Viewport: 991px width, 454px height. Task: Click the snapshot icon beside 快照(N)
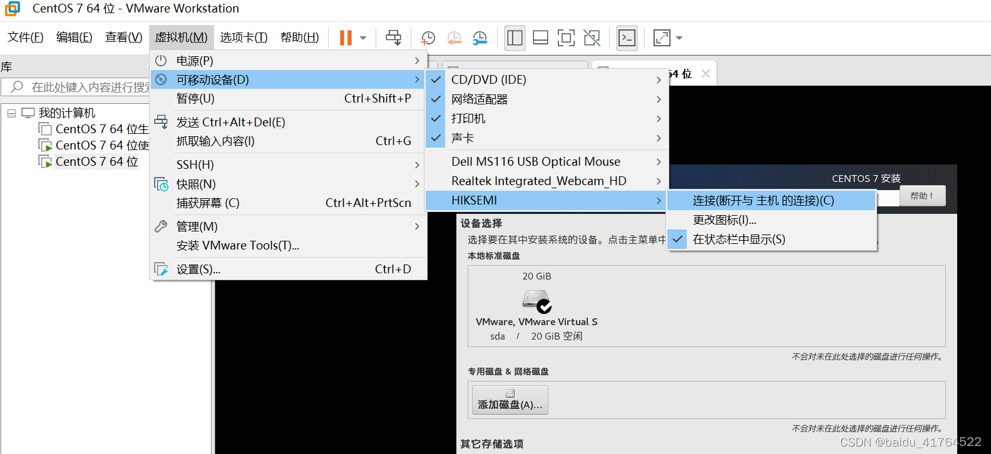tap(162, 184)
